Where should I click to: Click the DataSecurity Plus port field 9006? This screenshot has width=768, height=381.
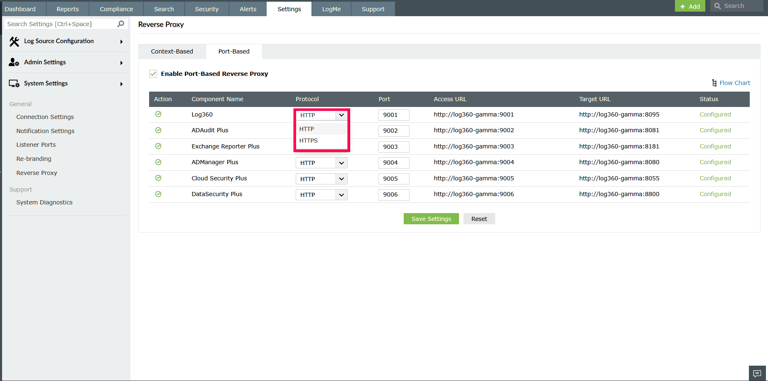(394, 194)
